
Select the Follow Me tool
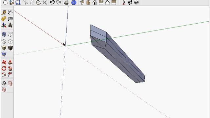pyautogui.click(x=10, y=69)
